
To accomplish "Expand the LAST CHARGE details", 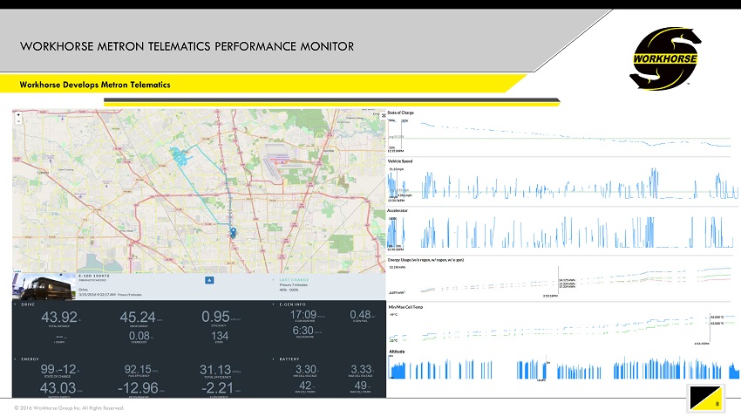I will tap(275, 279).
